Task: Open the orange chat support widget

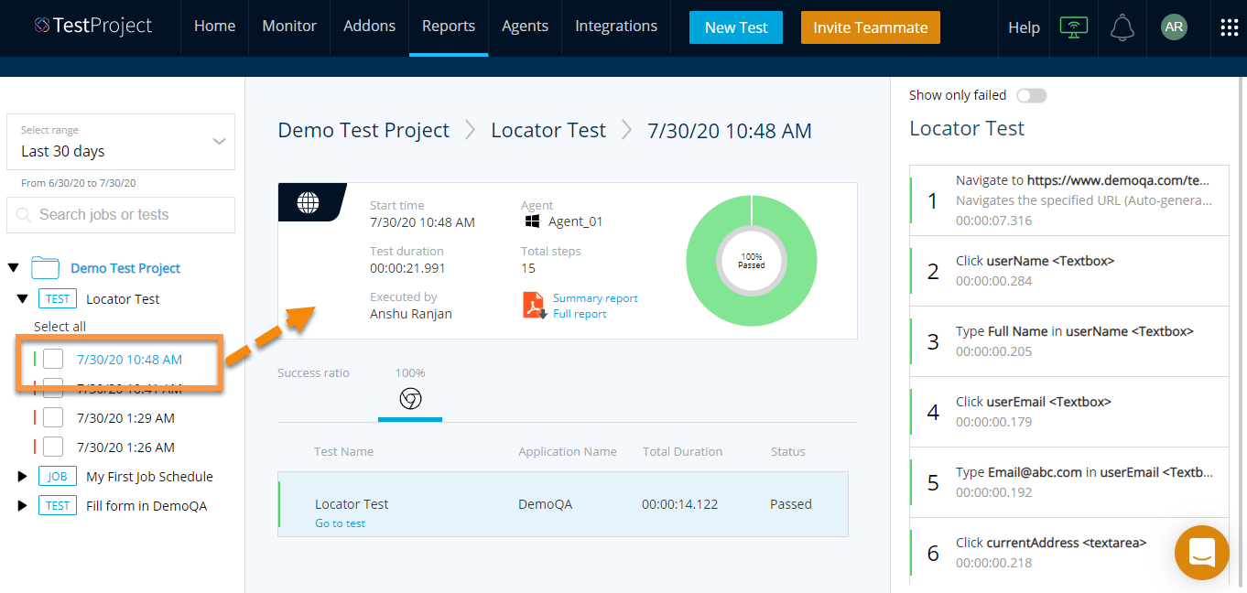Action: pyautogui.click(x=1201, y=552)
